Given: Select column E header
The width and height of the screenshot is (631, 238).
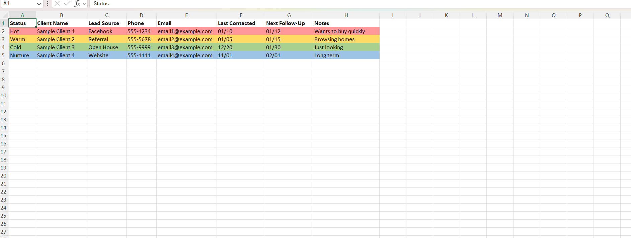Looking at the screenshot, I should 186,15.
